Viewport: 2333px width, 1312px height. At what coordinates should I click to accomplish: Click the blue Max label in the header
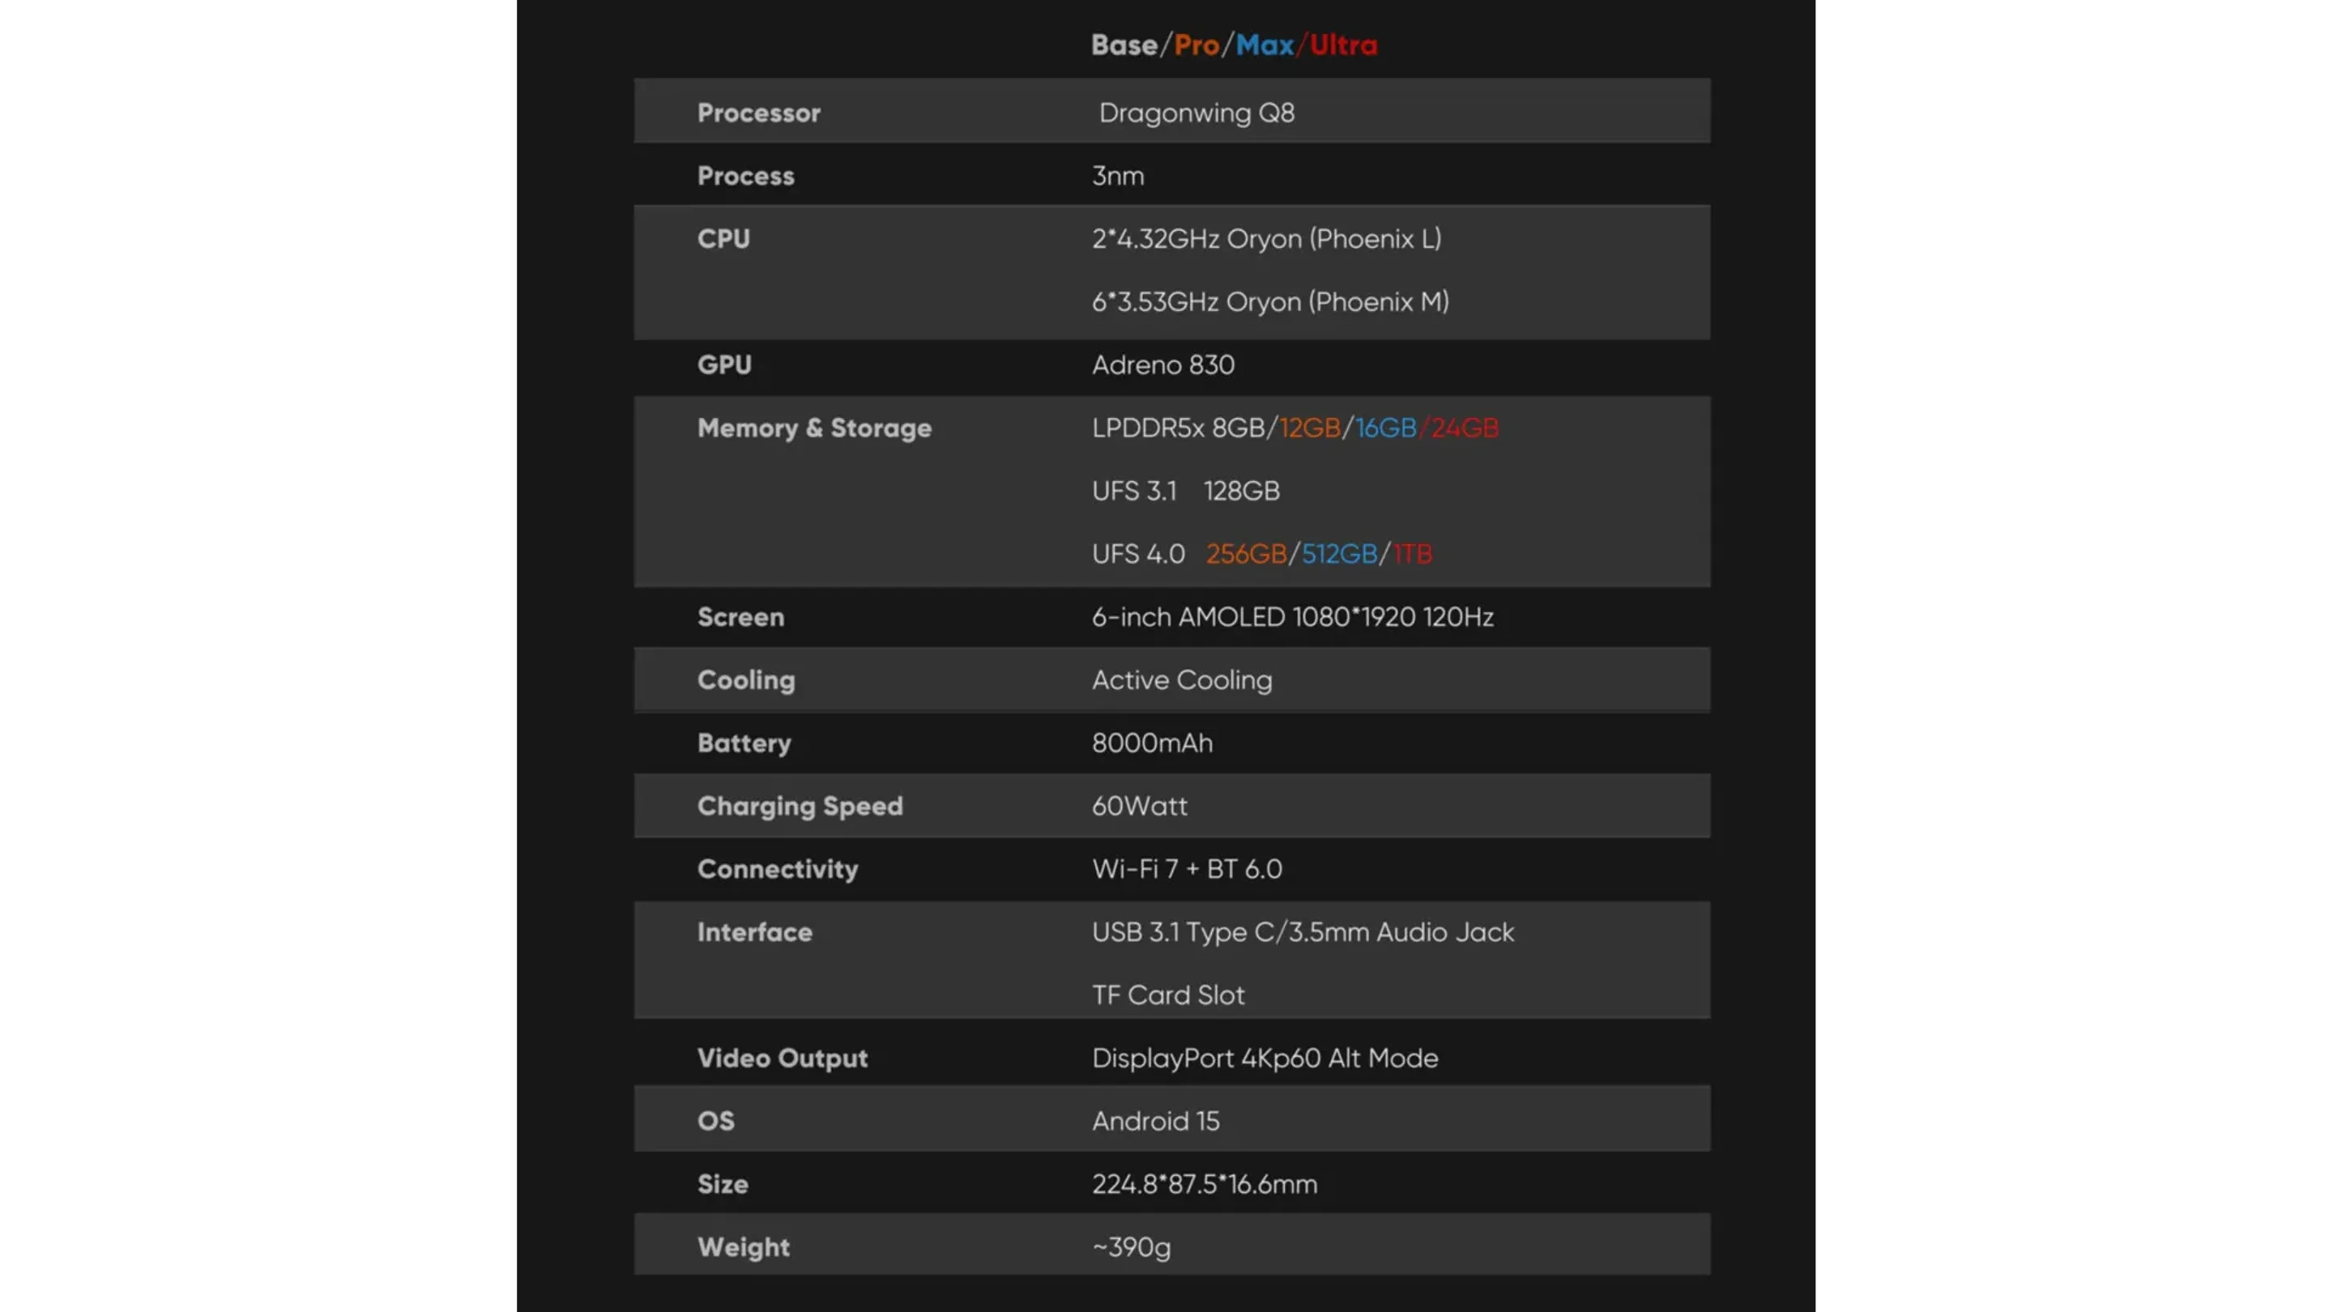pyautogui.click(x=1265, y=45)
